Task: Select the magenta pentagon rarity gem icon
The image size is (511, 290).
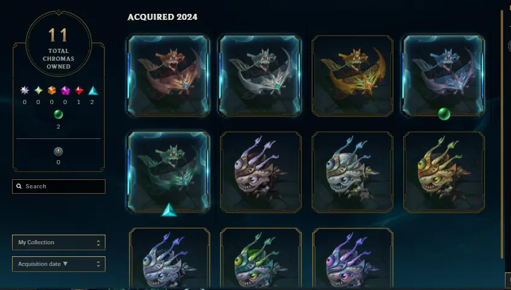Action: point(66,90)
